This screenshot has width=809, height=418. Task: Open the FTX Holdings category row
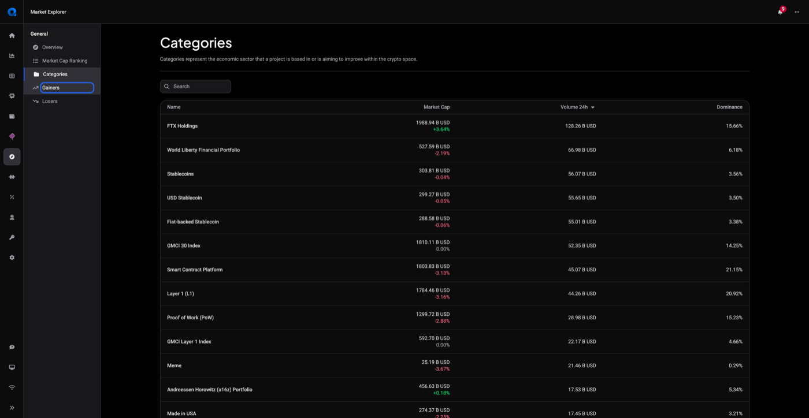(x=454, y=126)
